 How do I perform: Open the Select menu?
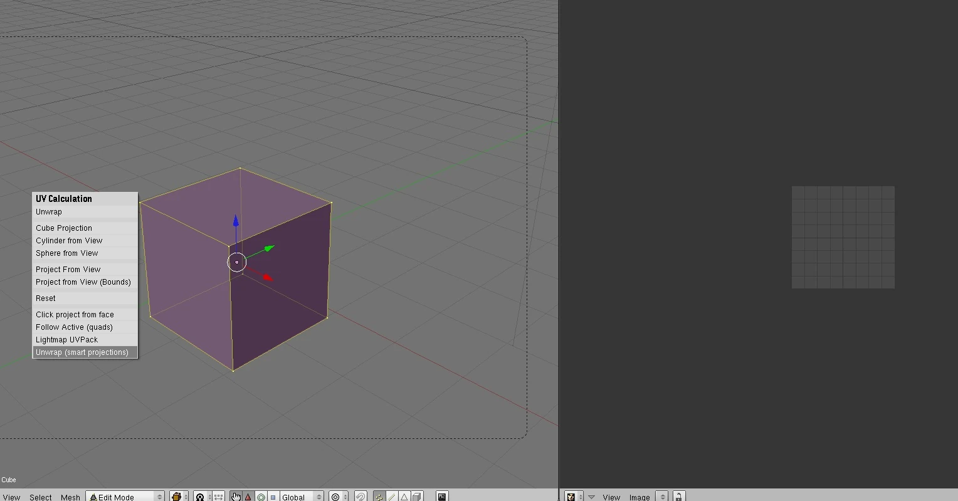click(41, 497)
